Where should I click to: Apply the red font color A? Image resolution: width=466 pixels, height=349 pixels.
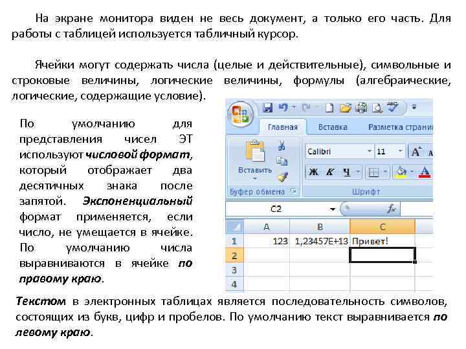tap(425, 172)
